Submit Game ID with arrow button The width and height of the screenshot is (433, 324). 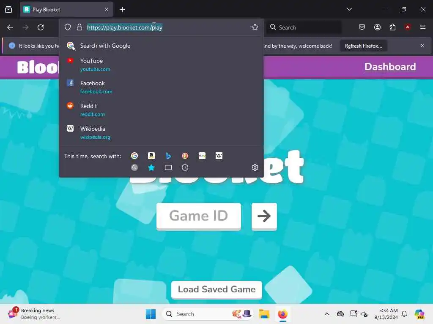coord(264,216)
